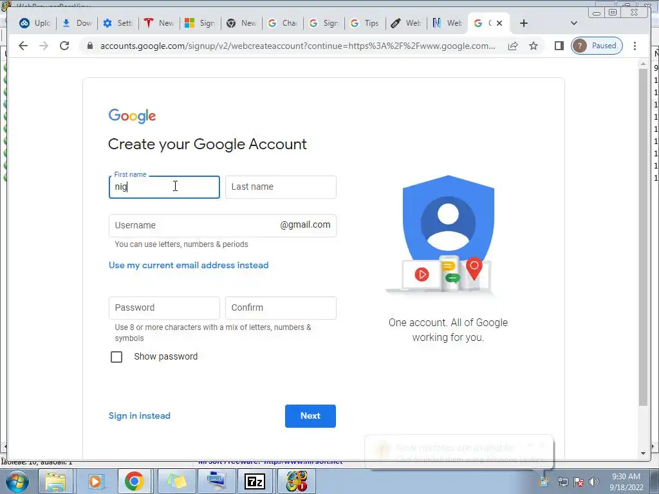
Task: Click Use my current email address instead
Action: tap(189, 265)
